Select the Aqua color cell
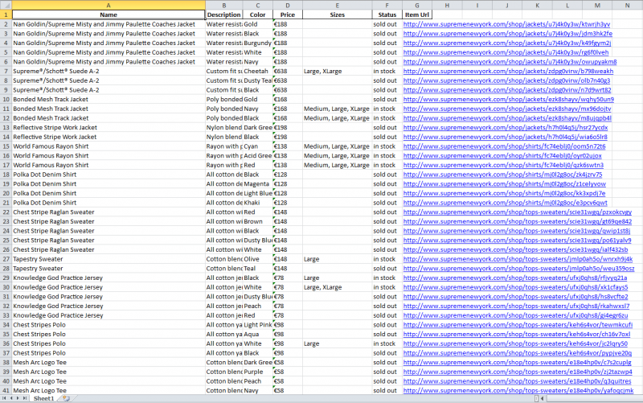Screen dimensions: 643x403 [x=258, y=335]
